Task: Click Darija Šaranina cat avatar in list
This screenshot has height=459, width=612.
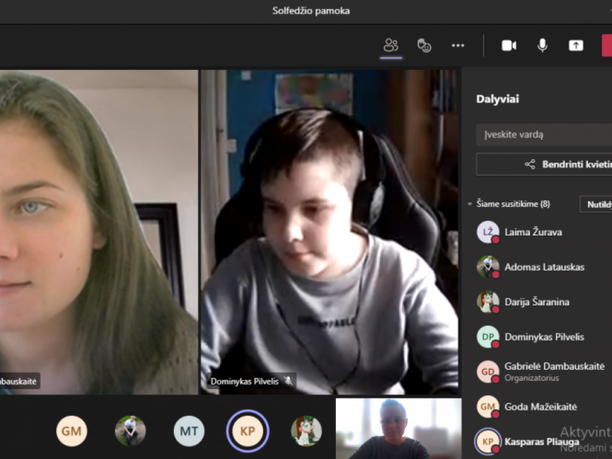Action: [488, 302]
